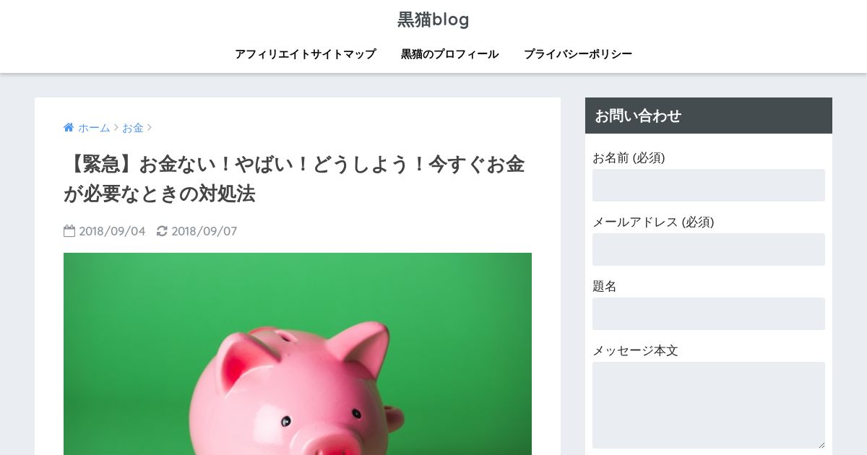Click the textarea resize handle corner
Screen dimensions: 867x455
point(821,445)
